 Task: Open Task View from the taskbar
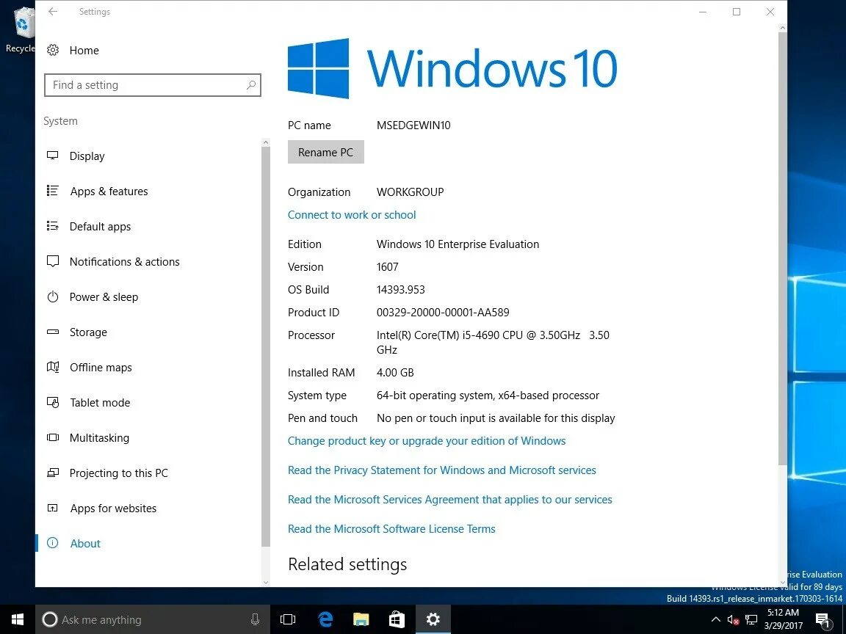tap(288, 619)
